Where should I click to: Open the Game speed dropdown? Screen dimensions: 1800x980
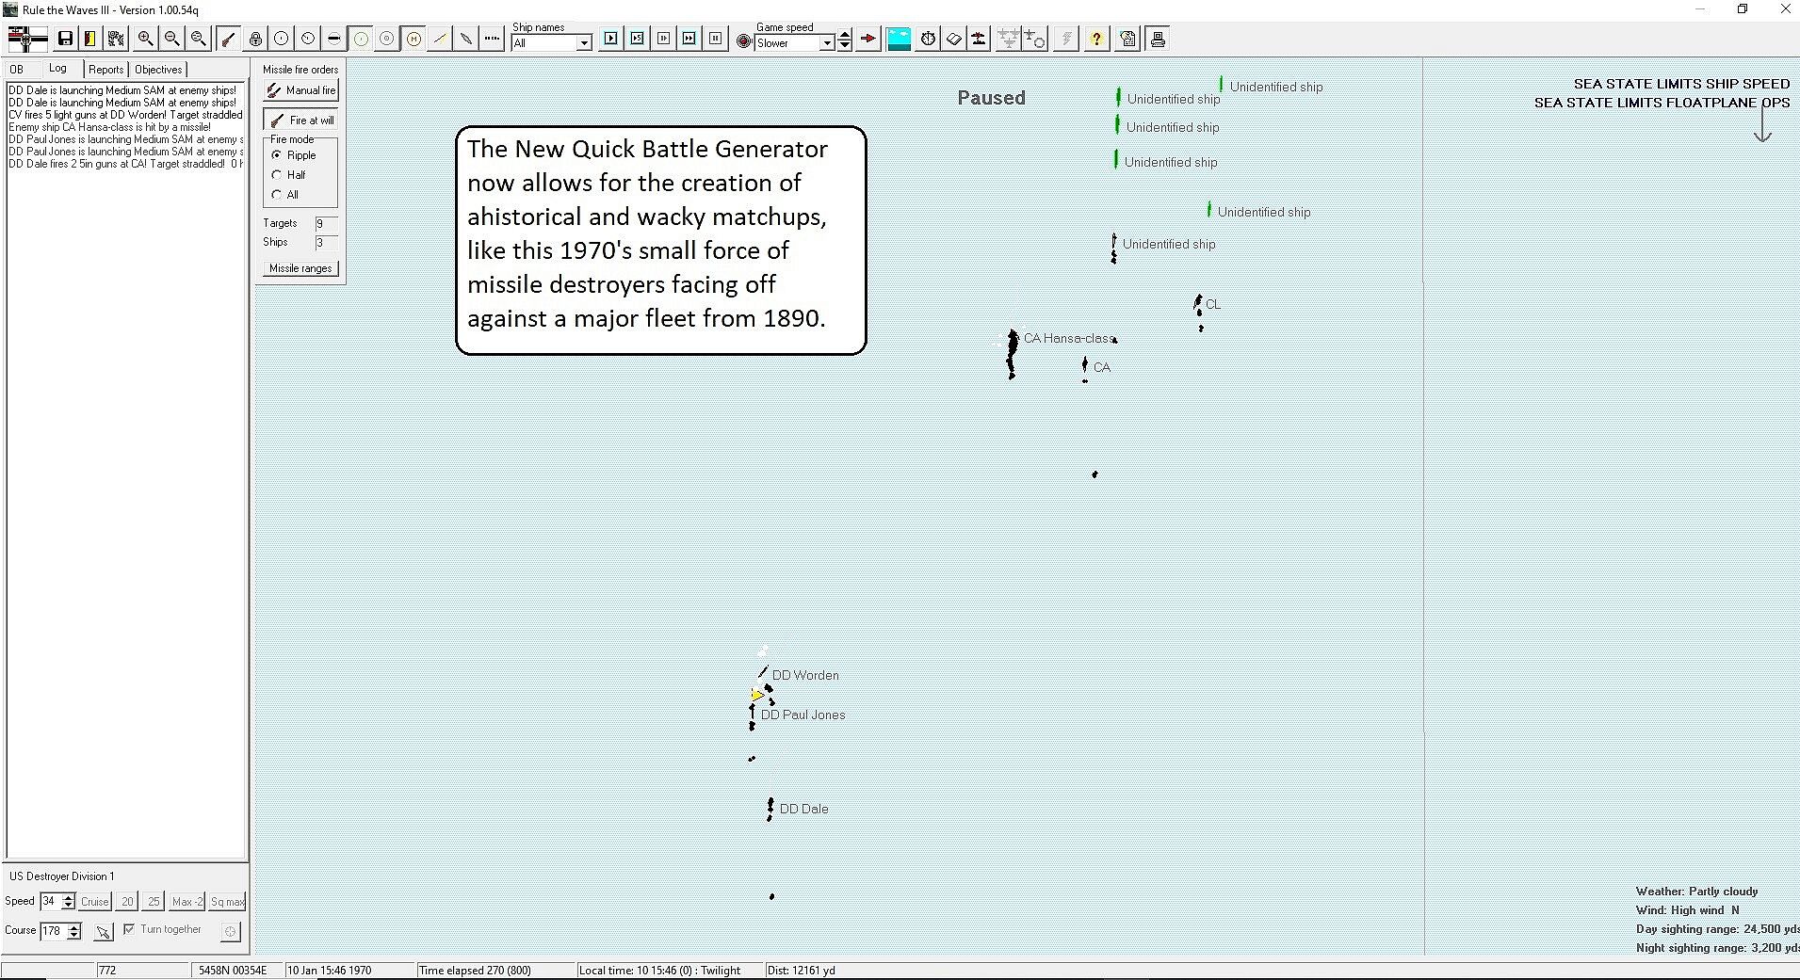coord(827,42)
